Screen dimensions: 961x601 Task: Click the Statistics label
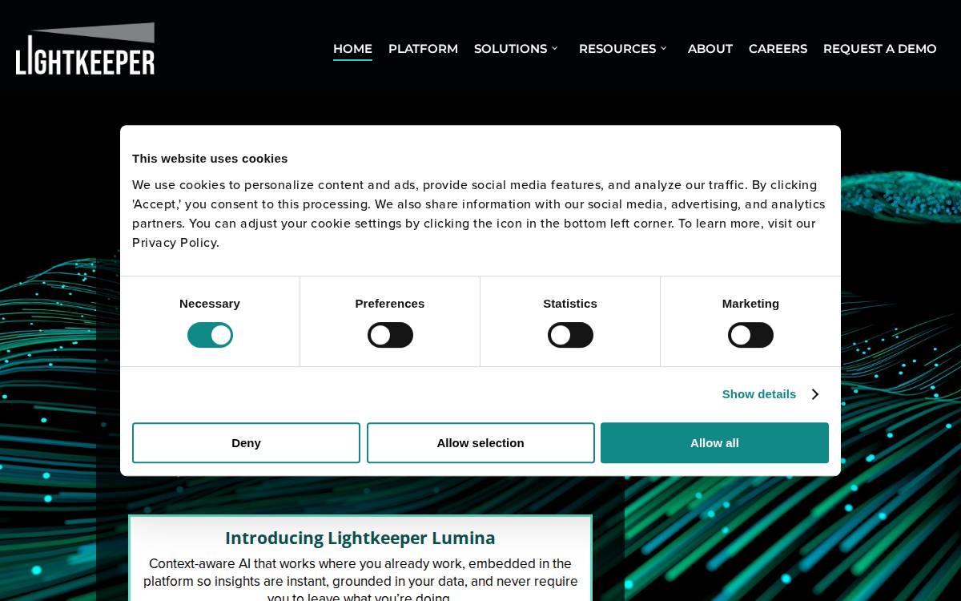click(x=570, y=304)
